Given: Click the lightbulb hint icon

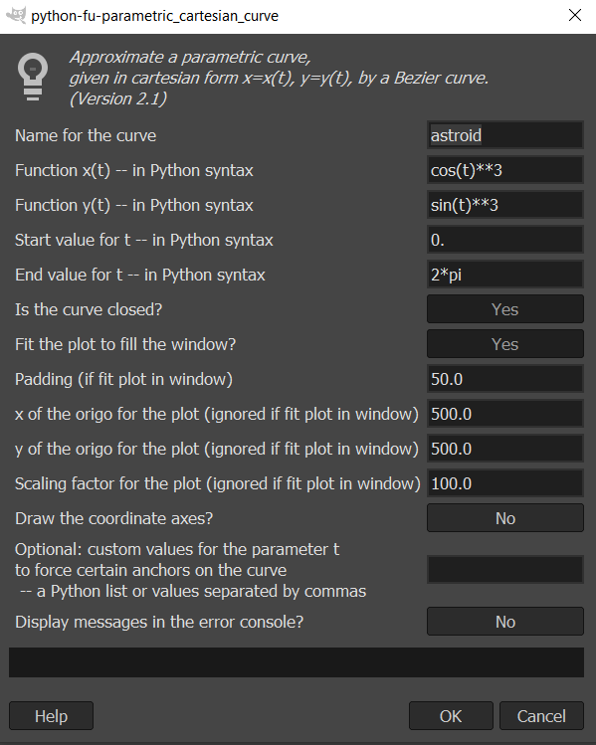Looking at the screenshot, I should (33, 77).
